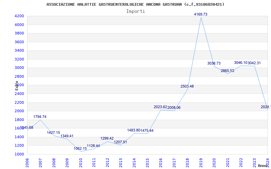Screen dimensions: 271x169
Task: Click the 2023.62 data label
Action: (160, 107)
